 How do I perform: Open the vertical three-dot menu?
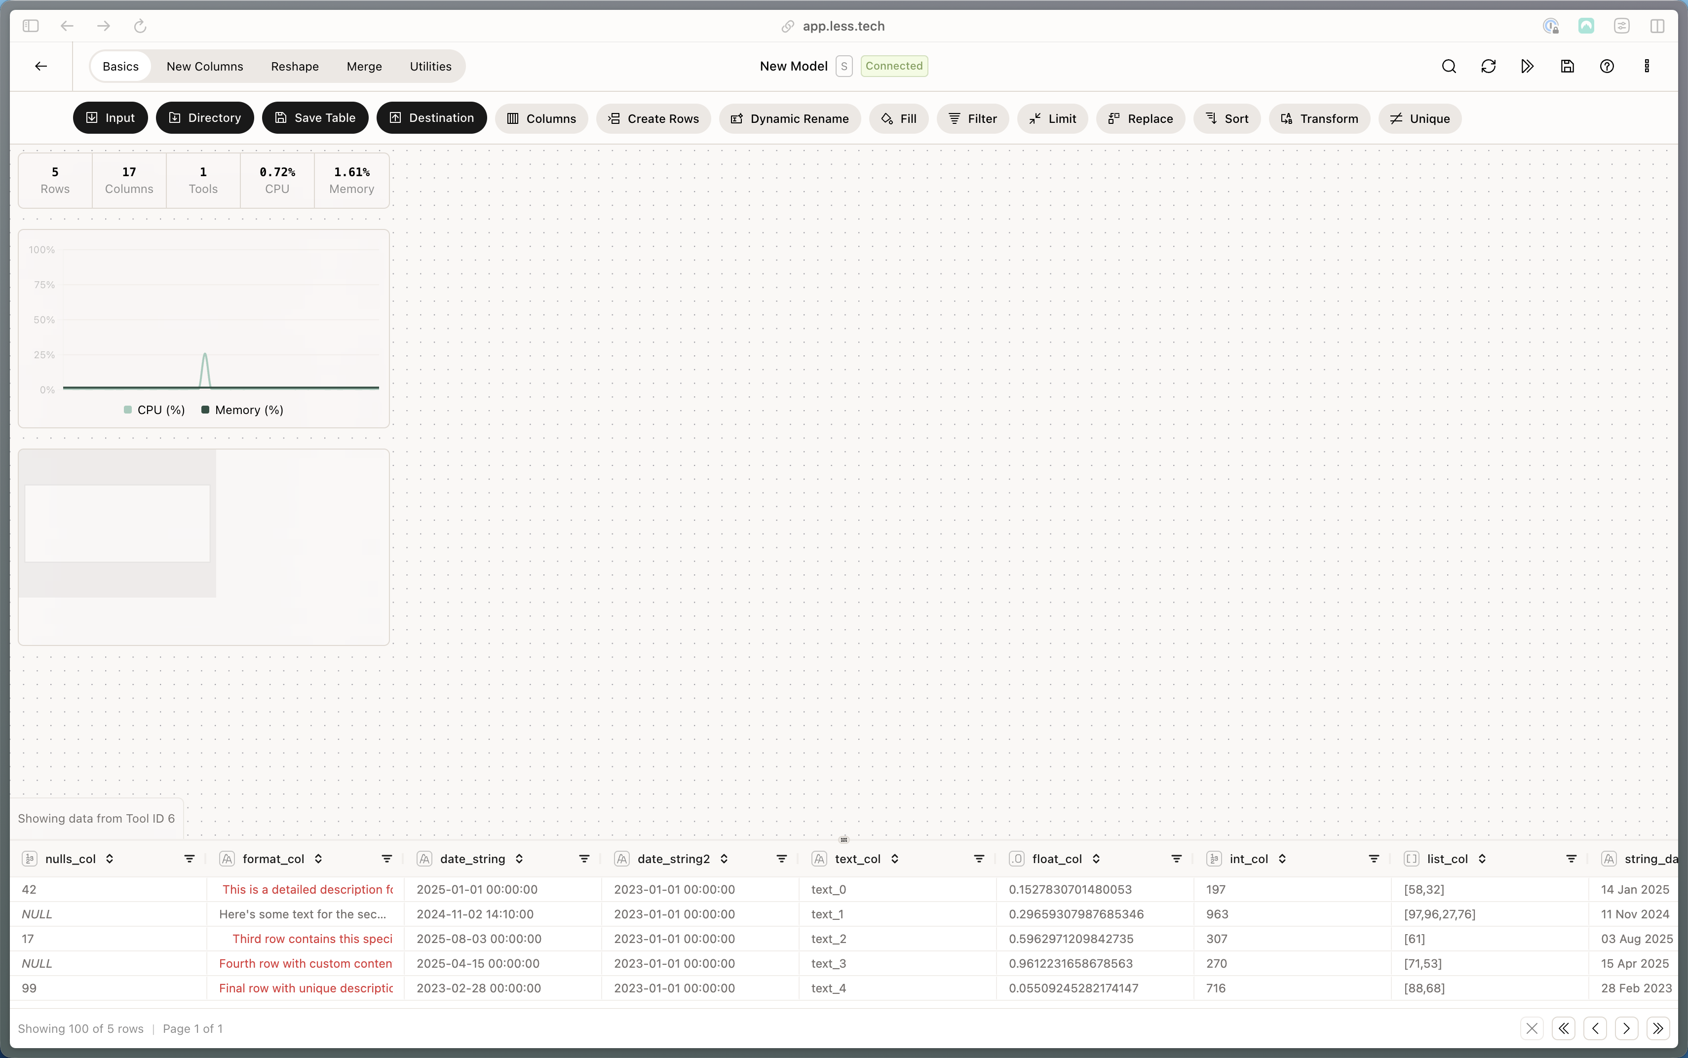coord(1647,67)
